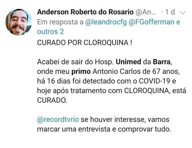Open the @recordtvrio mention link
Screen dimensions: 192x148
58,119
